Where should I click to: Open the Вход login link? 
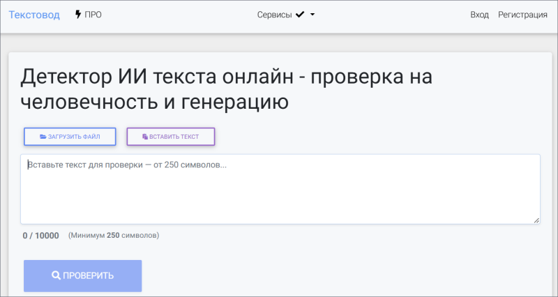(x=479, y=15)
